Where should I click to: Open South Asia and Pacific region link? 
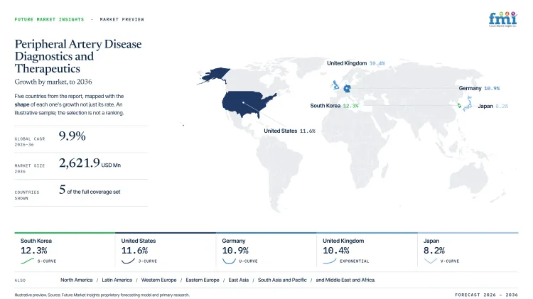[x=282, y=280]
